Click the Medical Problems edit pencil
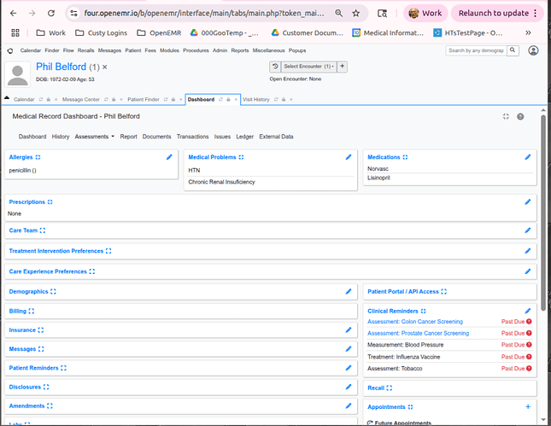This screenshot has height=426, width=551. 349,157
